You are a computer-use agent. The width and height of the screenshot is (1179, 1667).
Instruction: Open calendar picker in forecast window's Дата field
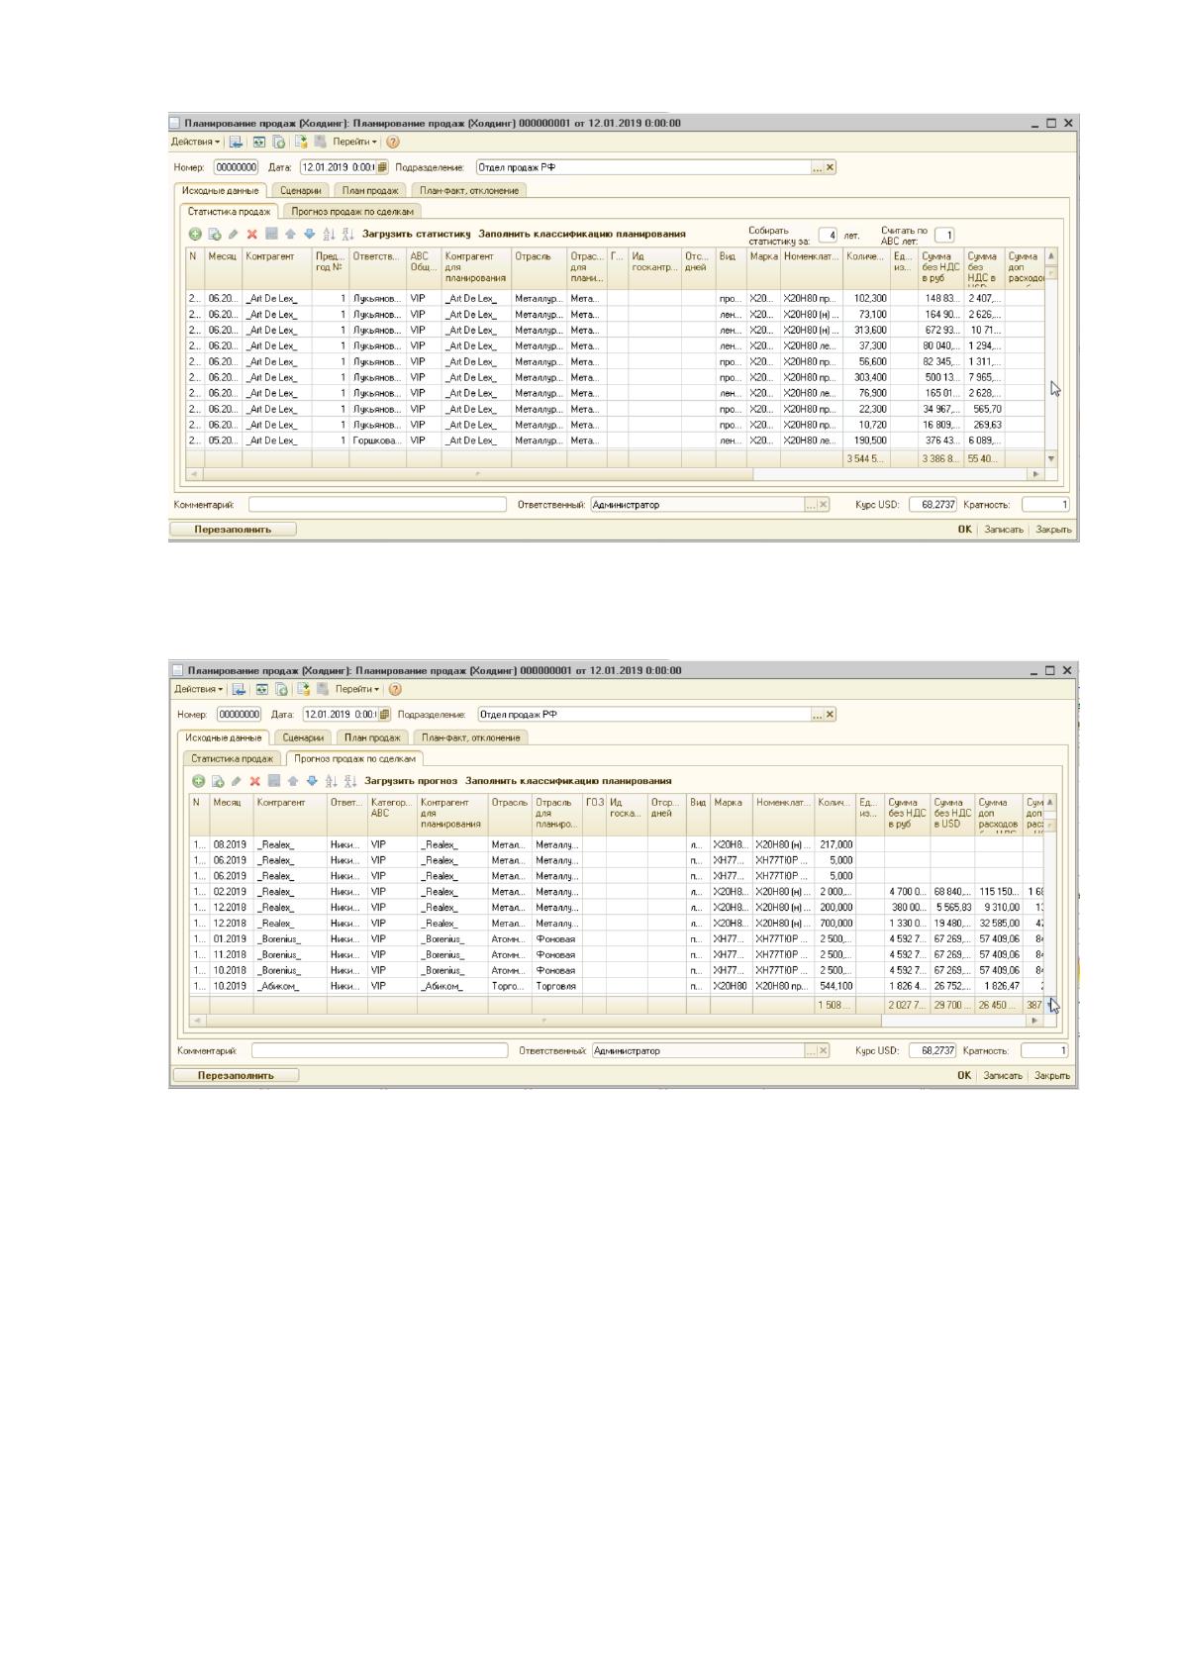click(385, 715)
